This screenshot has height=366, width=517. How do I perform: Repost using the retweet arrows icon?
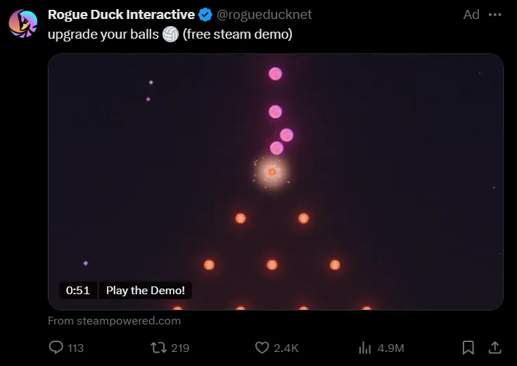(x=158, y=348)
